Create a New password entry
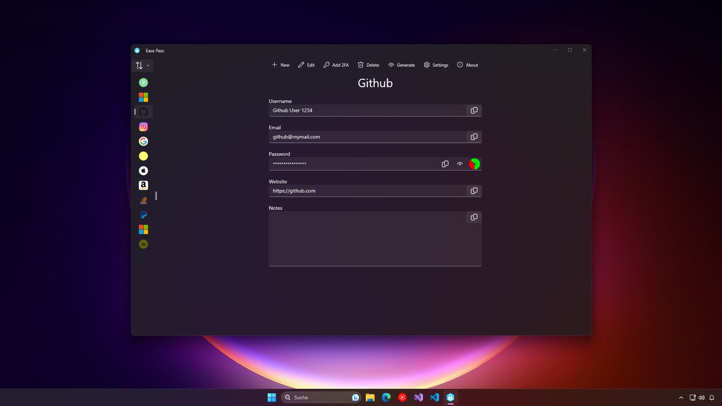The height and width of the screenshot is (406, 722). pyautogui.click(x=281, y=65)
